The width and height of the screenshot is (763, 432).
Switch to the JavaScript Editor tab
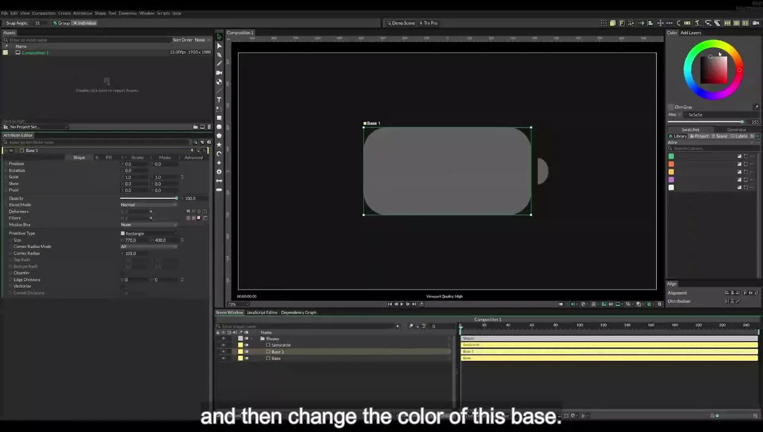(262, 312)
